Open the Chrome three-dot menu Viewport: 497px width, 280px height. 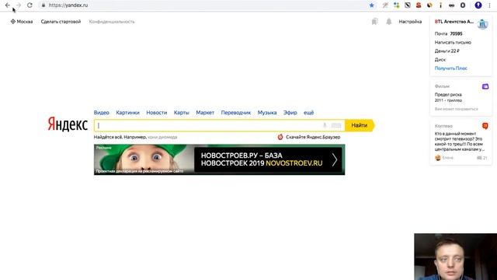[x=489, y=5]
